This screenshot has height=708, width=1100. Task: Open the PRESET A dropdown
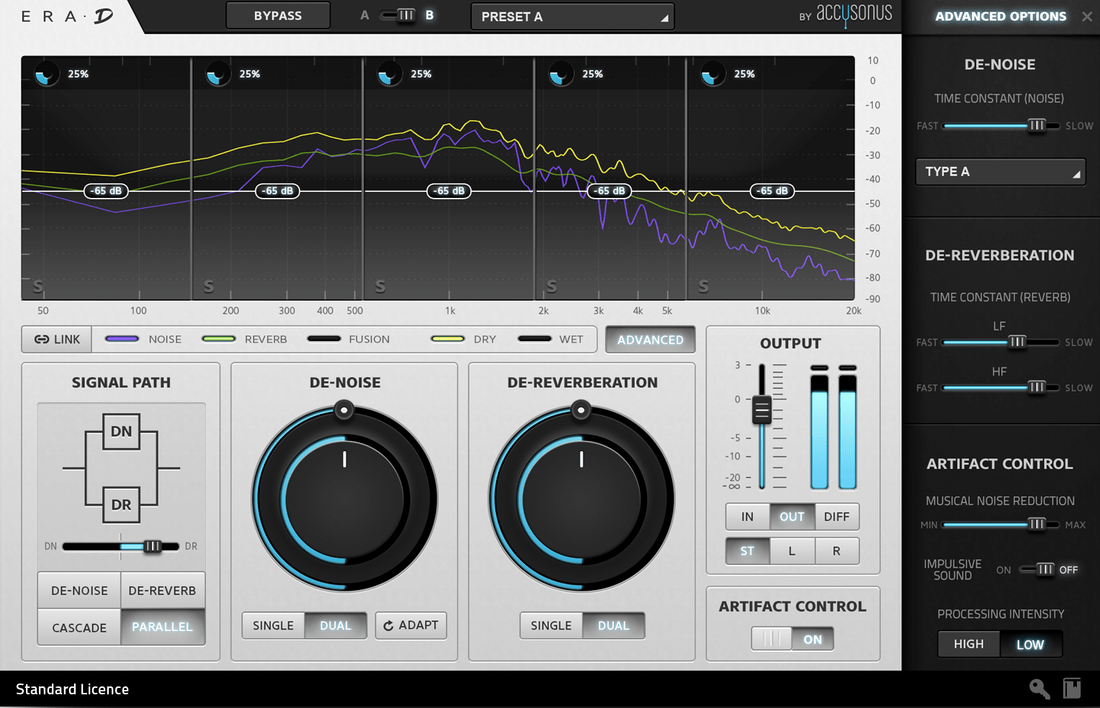coord(573,17)
